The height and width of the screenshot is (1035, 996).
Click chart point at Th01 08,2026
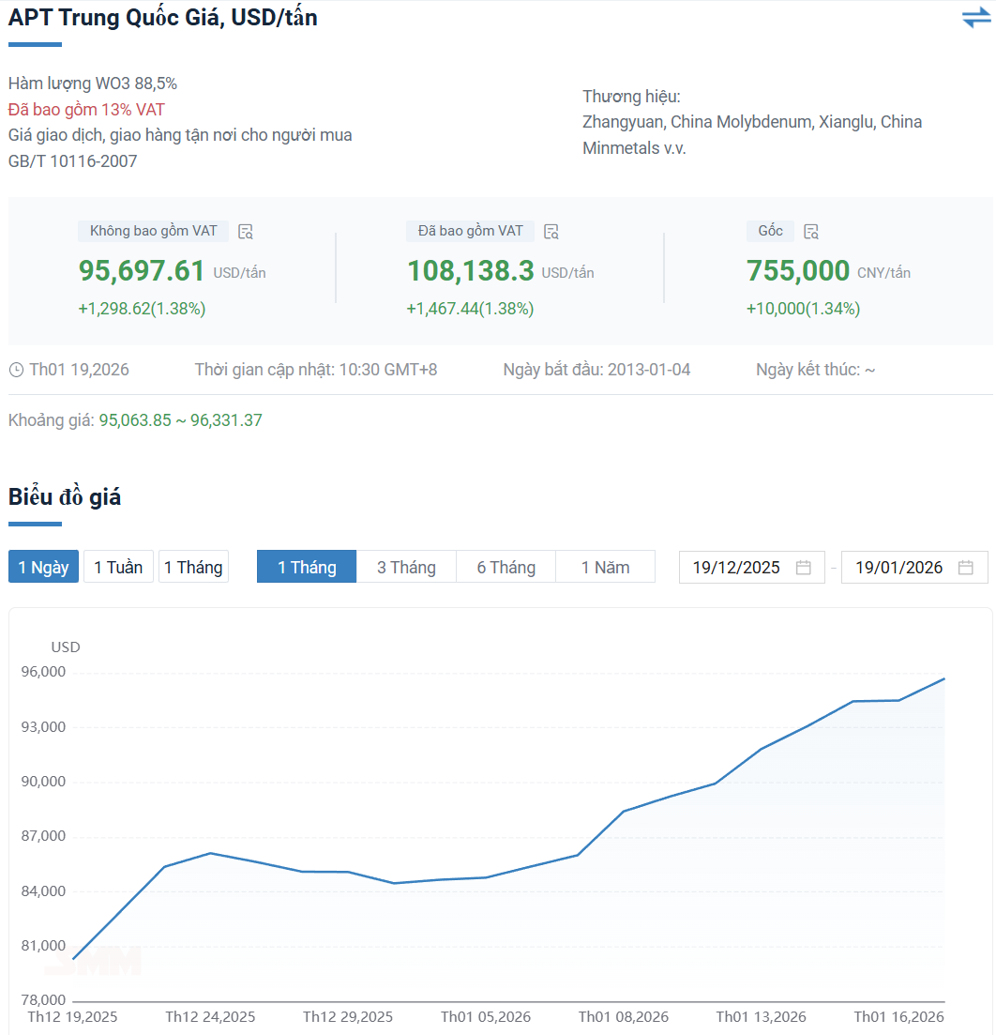(624, 811)
